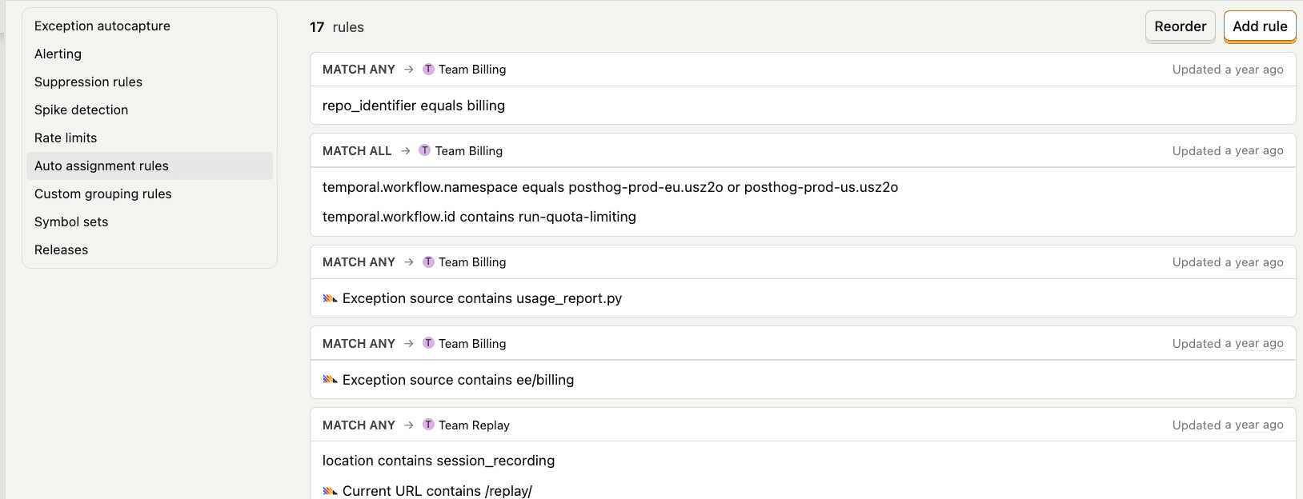The height and width of the screenshot is (499, 1303).
Task: Click hedgehog icon beside usage_report.py condition
Action: (x=330, y=298)
